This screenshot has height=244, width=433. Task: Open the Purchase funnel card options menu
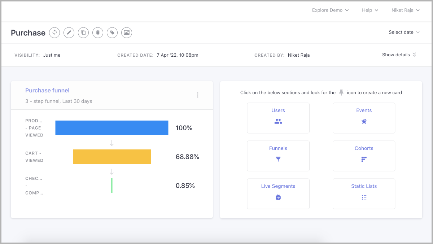click(197, 95)
